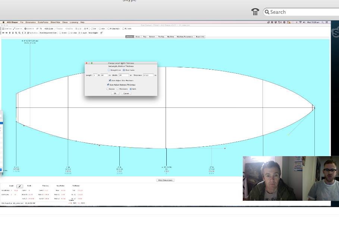This screenshot has width=339, height=232.
Task: Open the Skype dial pad icon
Action: coord(255,12)
